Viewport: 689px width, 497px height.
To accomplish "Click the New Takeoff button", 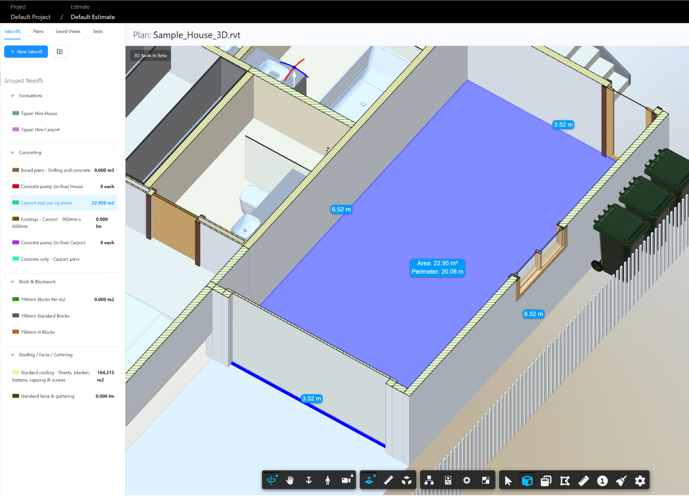I will pos(26,52).
